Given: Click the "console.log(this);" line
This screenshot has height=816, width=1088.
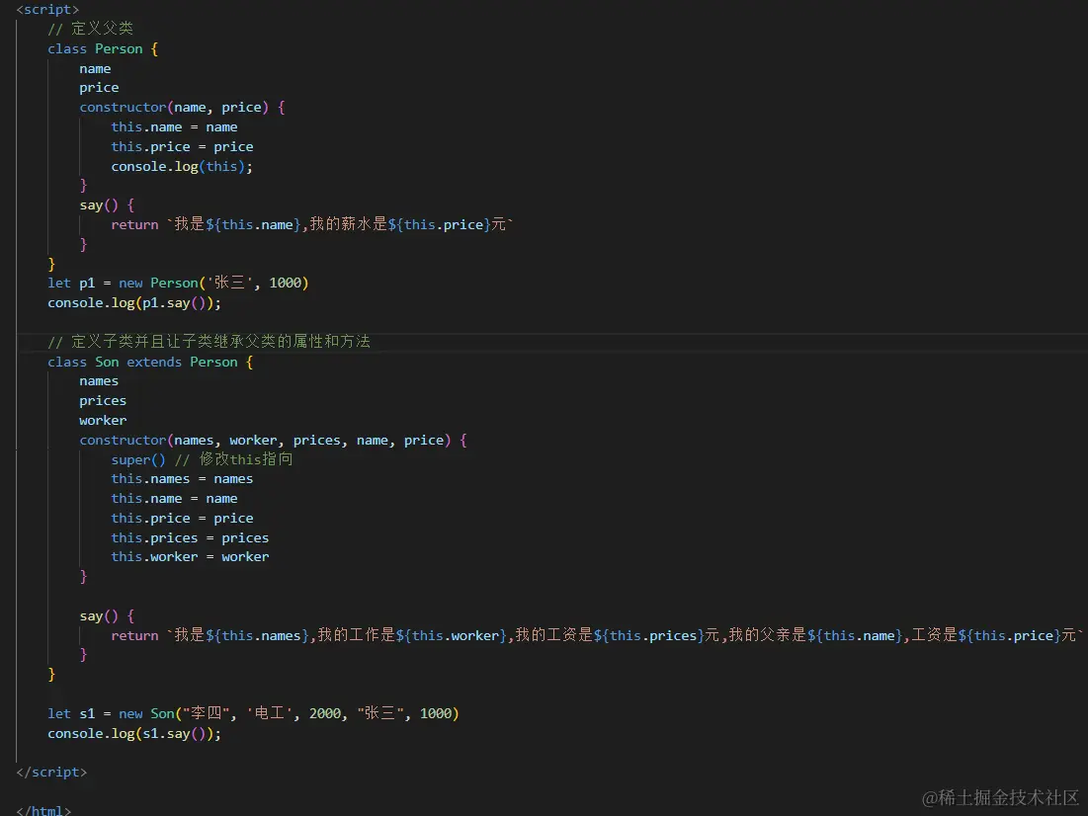Looking at the screenshot, I should 182,167.
